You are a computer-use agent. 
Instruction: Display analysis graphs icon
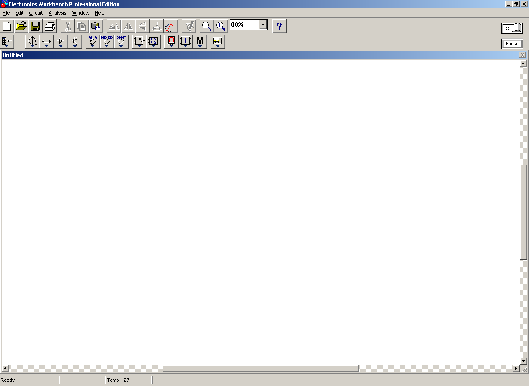pos(171,26)
